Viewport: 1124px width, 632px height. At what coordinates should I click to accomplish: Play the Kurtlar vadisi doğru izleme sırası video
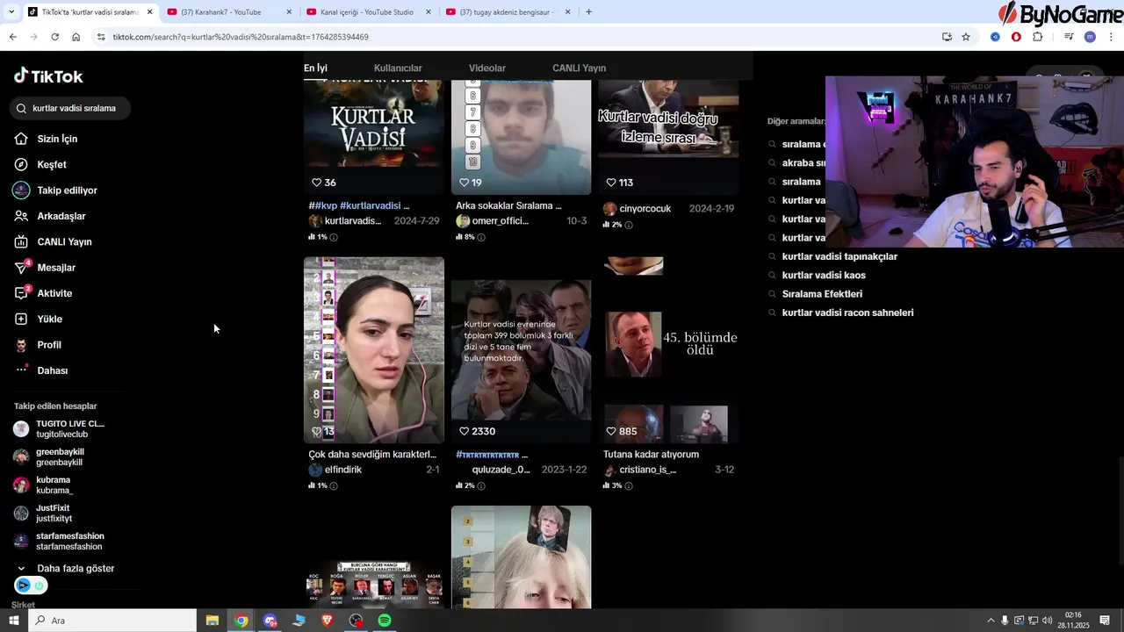coord(668,137)
